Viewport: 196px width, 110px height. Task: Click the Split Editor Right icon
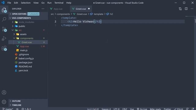186,9
